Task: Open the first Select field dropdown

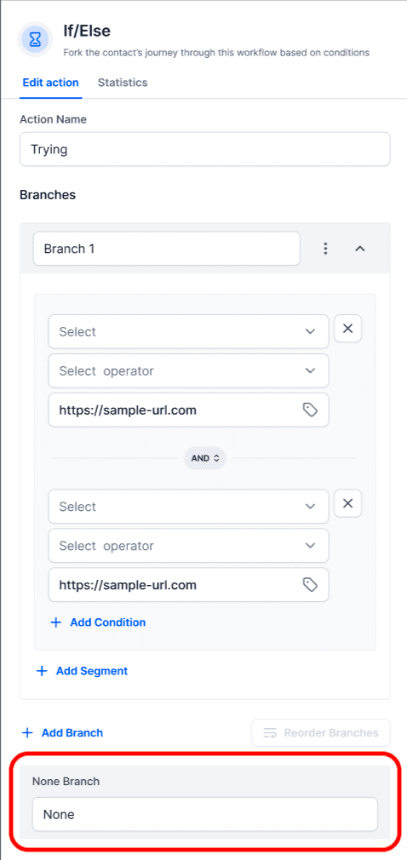Action: pyautogui.click(x=189, y=331)
